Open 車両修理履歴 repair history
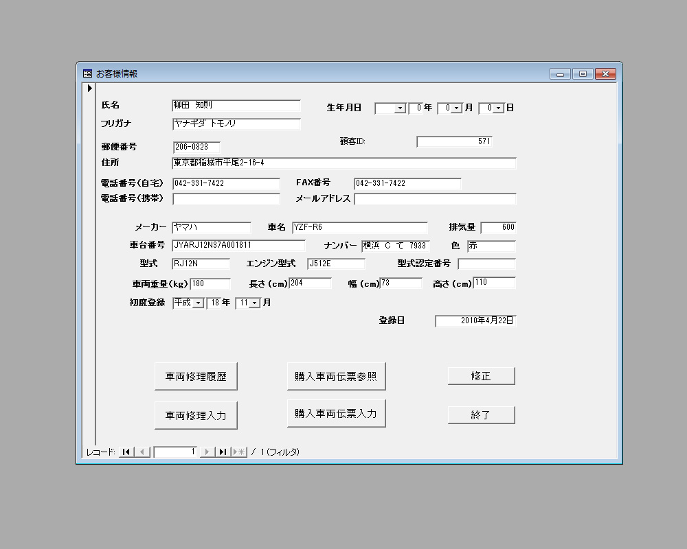The height and width of the screenshot is (549, 687). coord(196,377)
